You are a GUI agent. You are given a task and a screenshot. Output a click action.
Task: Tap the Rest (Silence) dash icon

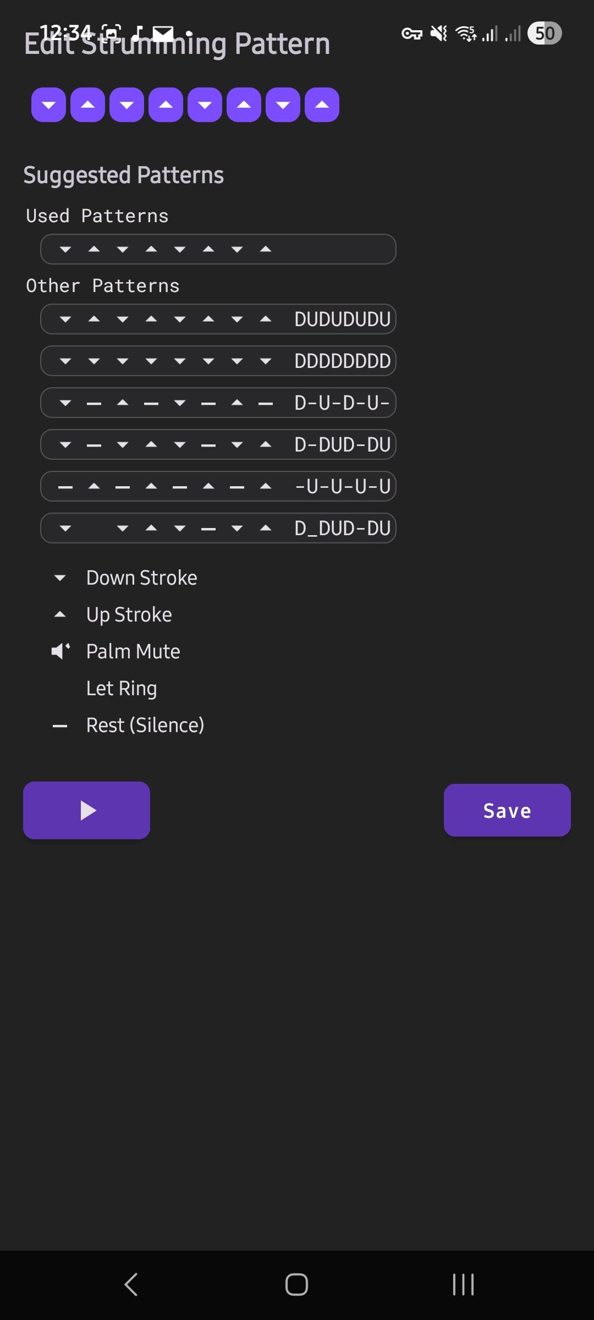pos(60,726)
